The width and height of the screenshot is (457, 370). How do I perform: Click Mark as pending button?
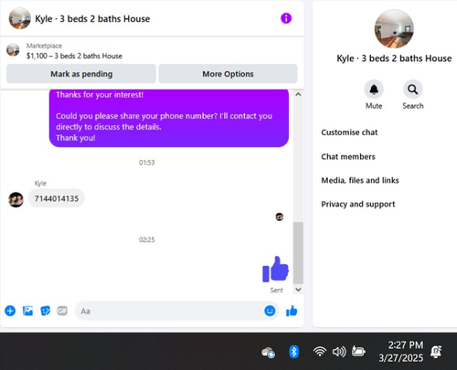(x=81, y=74)
